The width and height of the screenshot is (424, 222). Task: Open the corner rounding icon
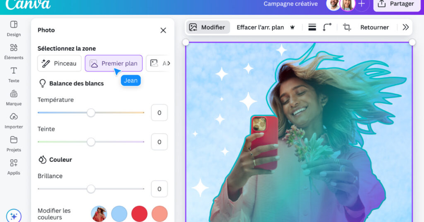tap(327, 27)
